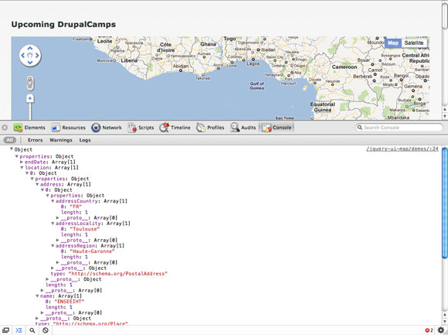Pan the map up with arrow
Viewport: 448px width, 335px height.
click(x=30, y=48)
